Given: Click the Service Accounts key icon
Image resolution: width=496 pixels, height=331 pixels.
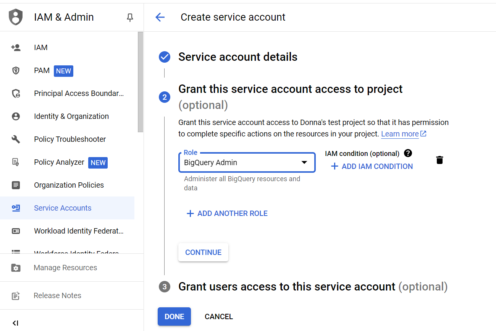Looking at the screenshot, I should click(16, 208).
